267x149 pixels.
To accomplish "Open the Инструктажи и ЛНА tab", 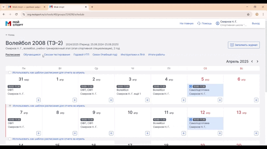I will point(133,55).
